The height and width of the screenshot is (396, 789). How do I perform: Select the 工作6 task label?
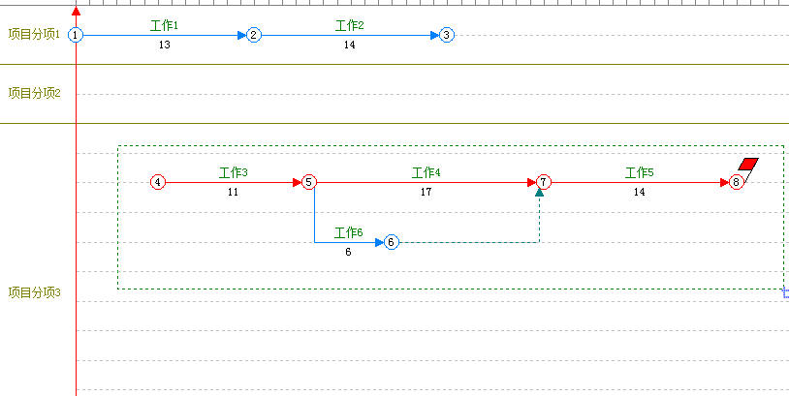click(x=348, y=232)
